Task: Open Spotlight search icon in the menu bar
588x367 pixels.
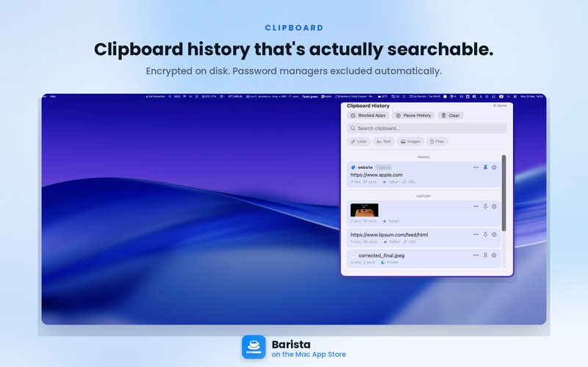Action: coord(508,97)
